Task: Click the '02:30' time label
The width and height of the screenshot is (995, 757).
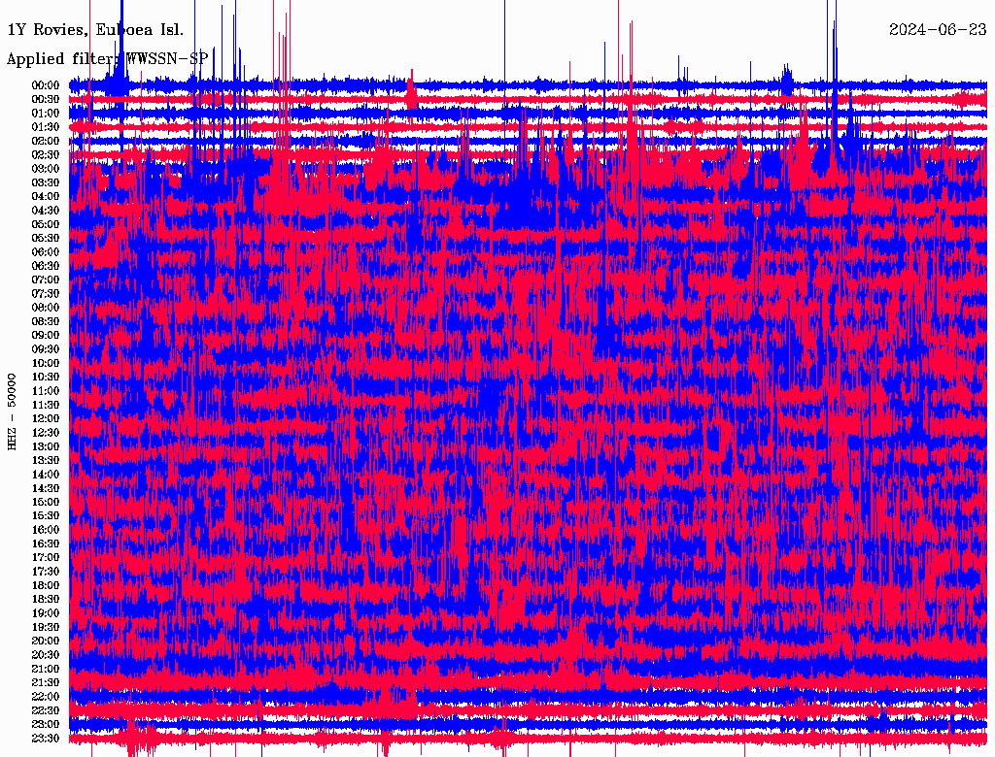Action: [x=46, y=154]
